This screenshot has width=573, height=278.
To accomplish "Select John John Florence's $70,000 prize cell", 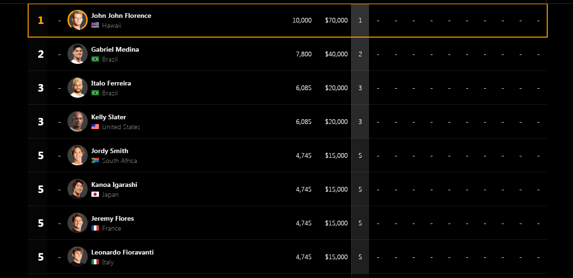I will pos(336,20).
